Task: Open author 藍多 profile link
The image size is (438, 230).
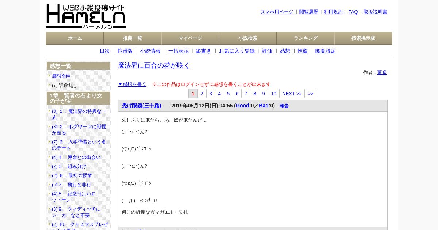Action: pyautogui.click(x=382, y=73)
